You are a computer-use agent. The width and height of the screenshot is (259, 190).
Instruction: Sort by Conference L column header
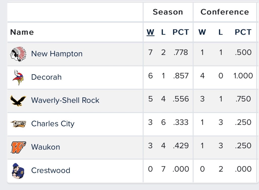pos(221,32)
